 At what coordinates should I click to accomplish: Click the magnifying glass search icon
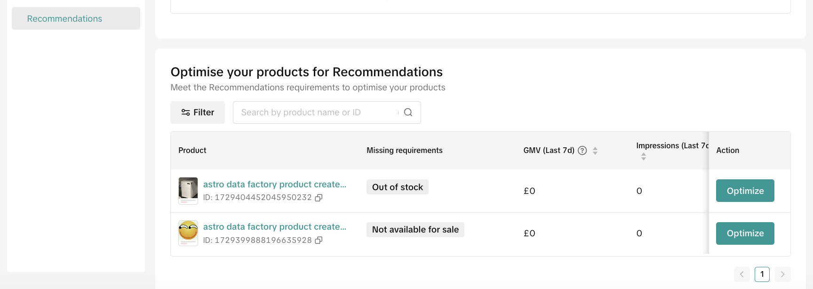pyautogui.click(x=408, y=112)
